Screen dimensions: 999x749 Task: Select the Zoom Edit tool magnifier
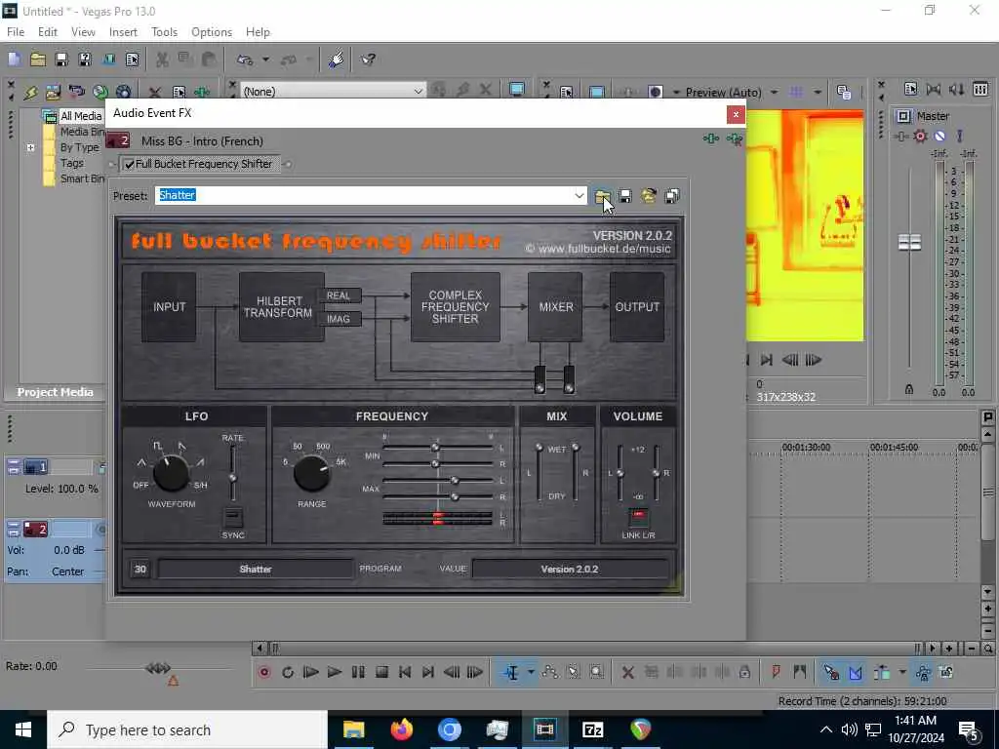tap(596, 672)
